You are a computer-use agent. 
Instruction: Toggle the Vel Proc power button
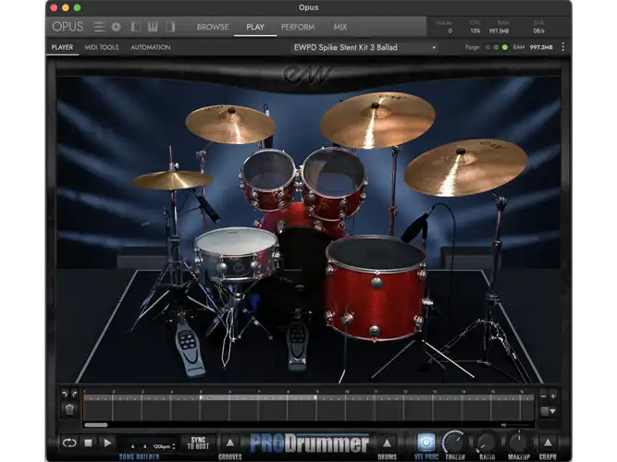[426, 443]
